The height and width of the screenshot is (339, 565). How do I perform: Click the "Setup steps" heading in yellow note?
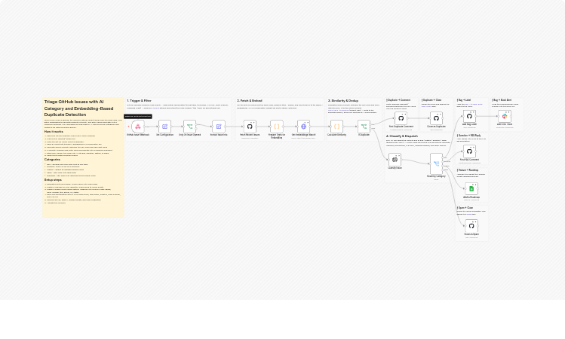pyautogui.click(x=53, y=179)
